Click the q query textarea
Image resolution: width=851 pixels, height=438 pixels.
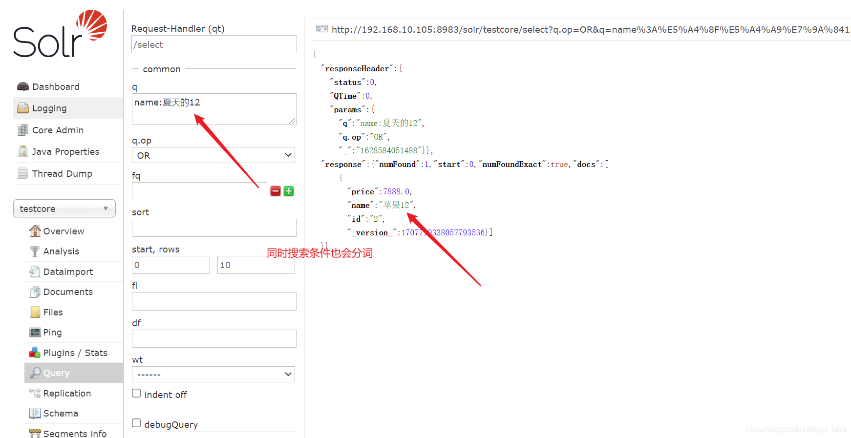(214, 109)
